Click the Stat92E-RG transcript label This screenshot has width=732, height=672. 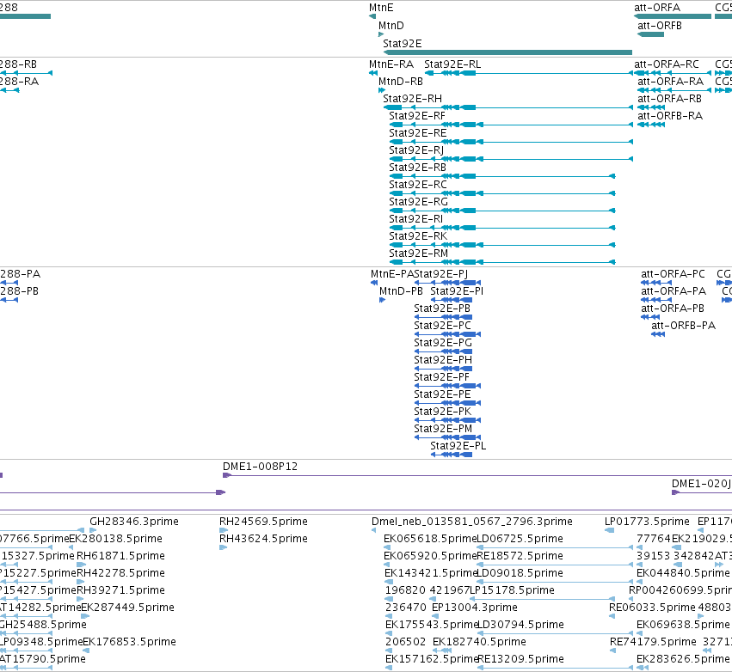click(x=418, y=202)
